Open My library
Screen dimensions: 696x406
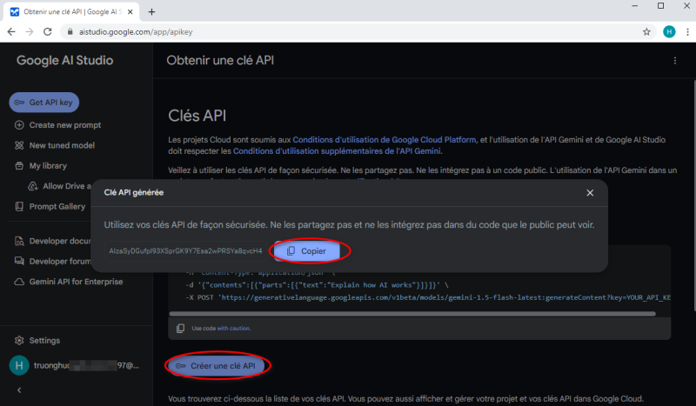click(41, 166)
